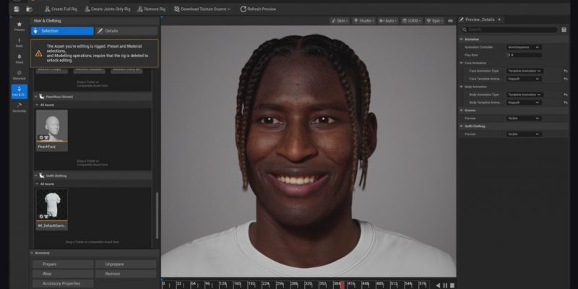This screenshot has height=289, width=578.
Task: Reset Body Template Animation to default
Action: 566,103
